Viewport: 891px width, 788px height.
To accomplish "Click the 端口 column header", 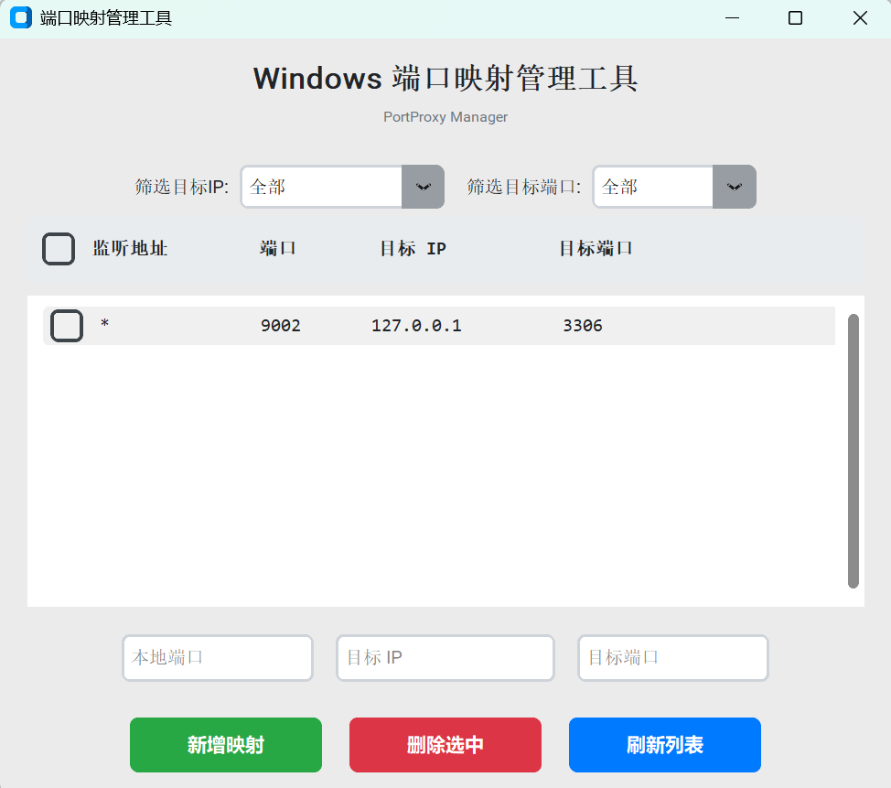I will coord(278,248).
